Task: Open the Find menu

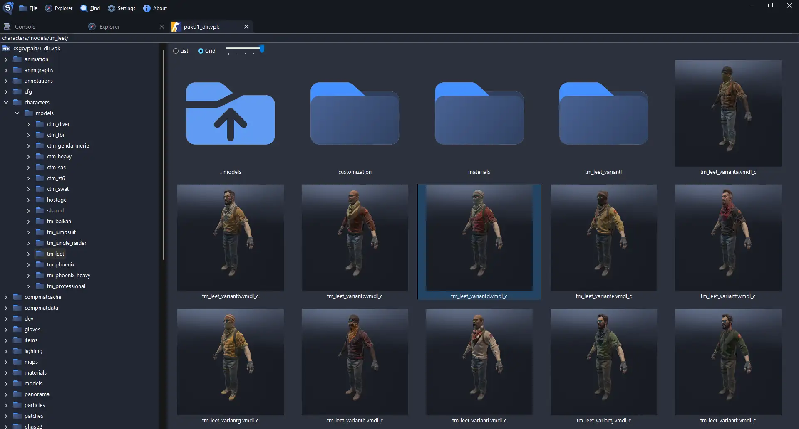Action: tap(90, 8)
